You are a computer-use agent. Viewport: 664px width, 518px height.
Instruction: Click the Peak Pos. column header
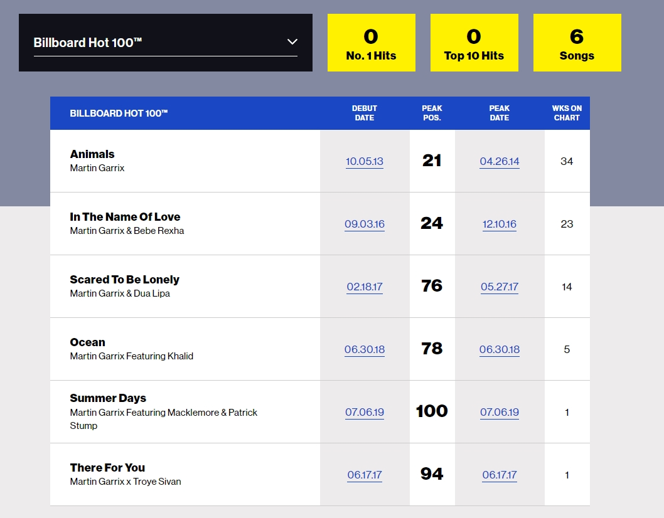pos(432,113)
